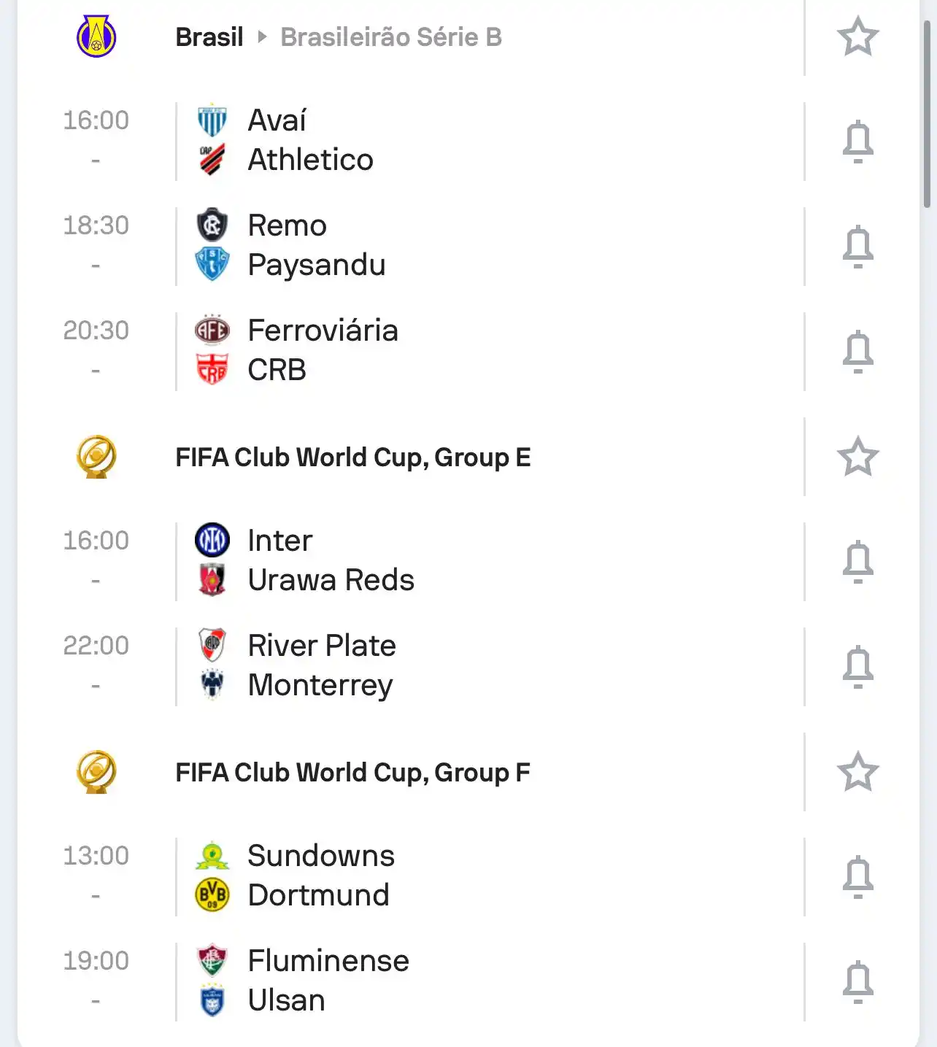Activate bell notification for Fluminense vs Ulsan
937x1047 pixels.
(857, 982)
